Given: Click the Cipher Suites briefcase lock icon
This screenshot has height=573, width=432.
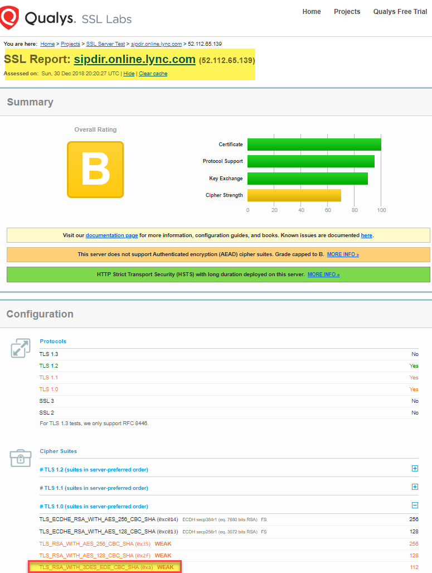Looking at the screenshot, I should 21,458.
